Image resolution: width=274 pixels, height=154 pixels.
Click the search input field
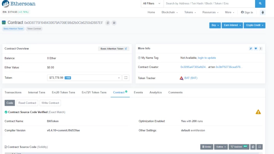tap(209, 3)
